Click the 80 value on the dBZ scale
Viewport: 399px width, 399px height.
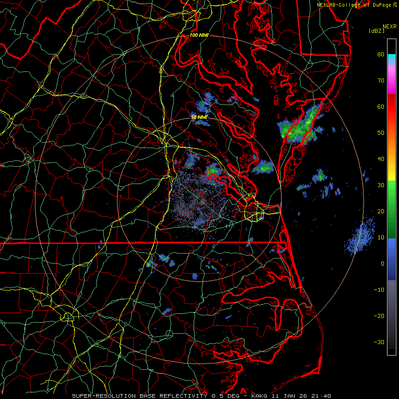tap(381, 55)
